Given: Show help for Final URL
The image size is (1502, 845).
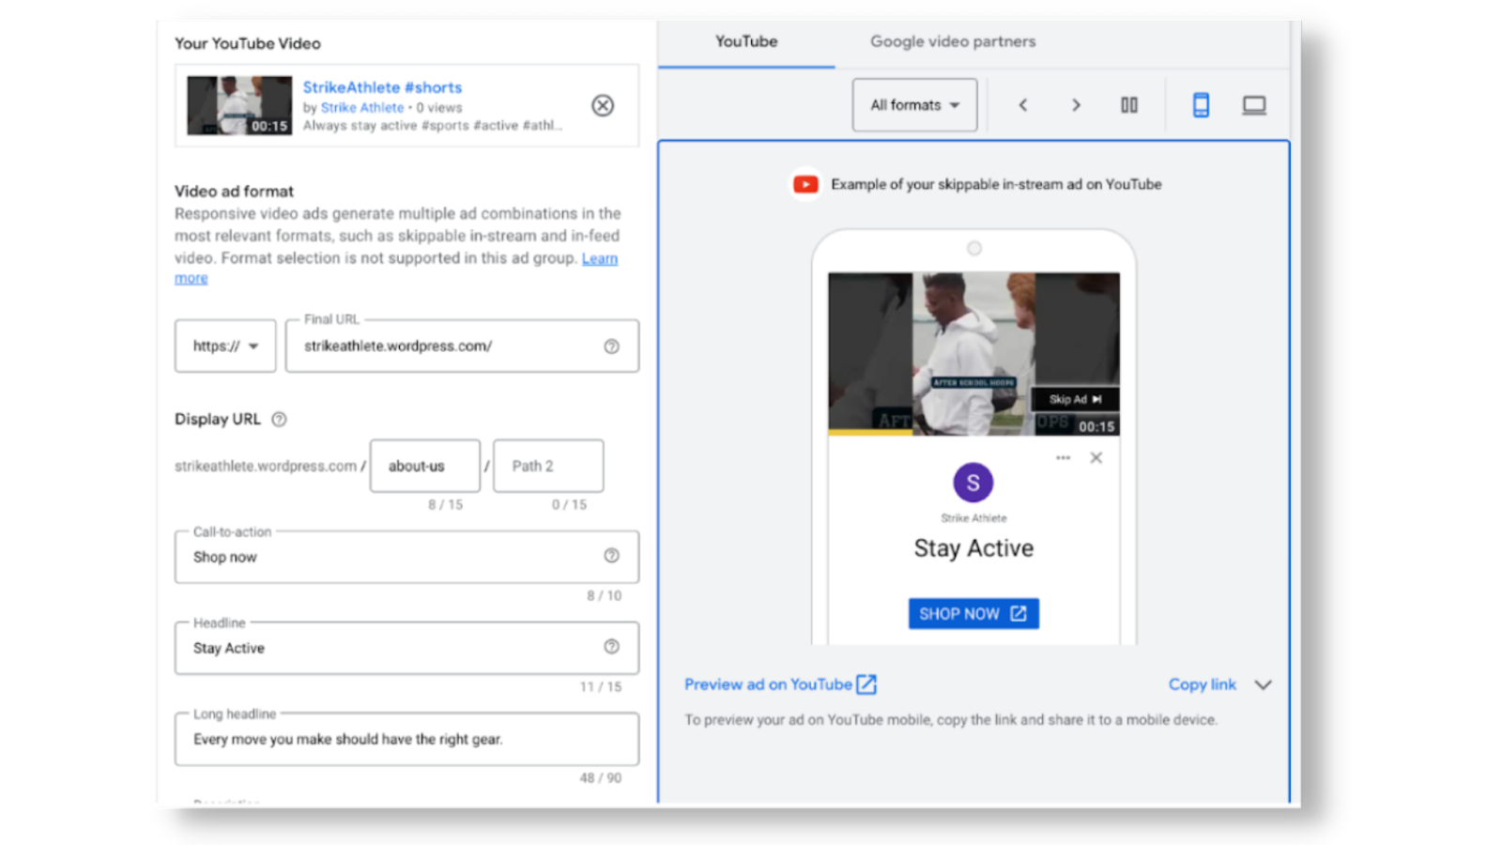Looking at the screenshot, I should tap(611, 346).
